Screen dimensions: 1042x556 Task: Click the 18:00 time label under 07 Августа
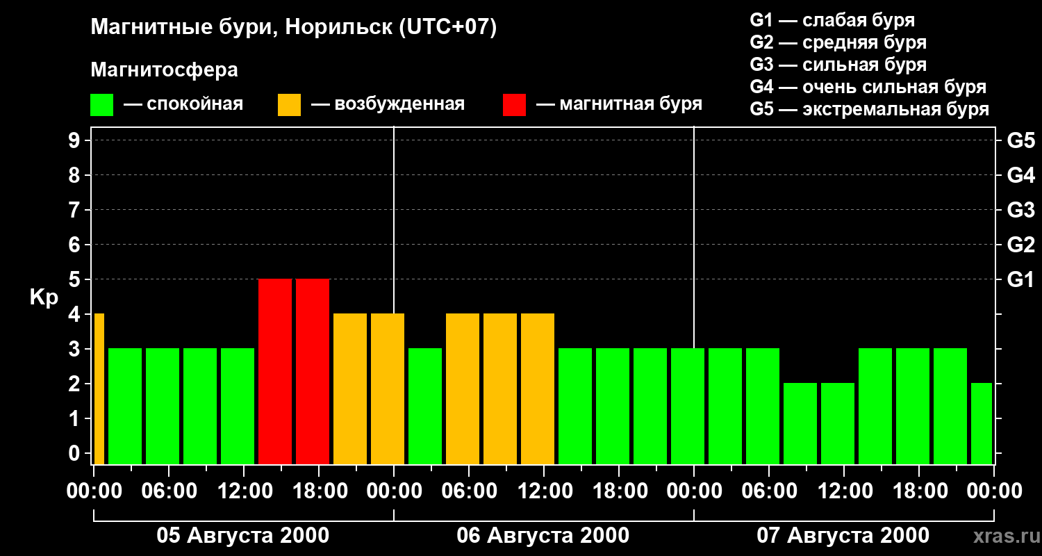[919, 491]
